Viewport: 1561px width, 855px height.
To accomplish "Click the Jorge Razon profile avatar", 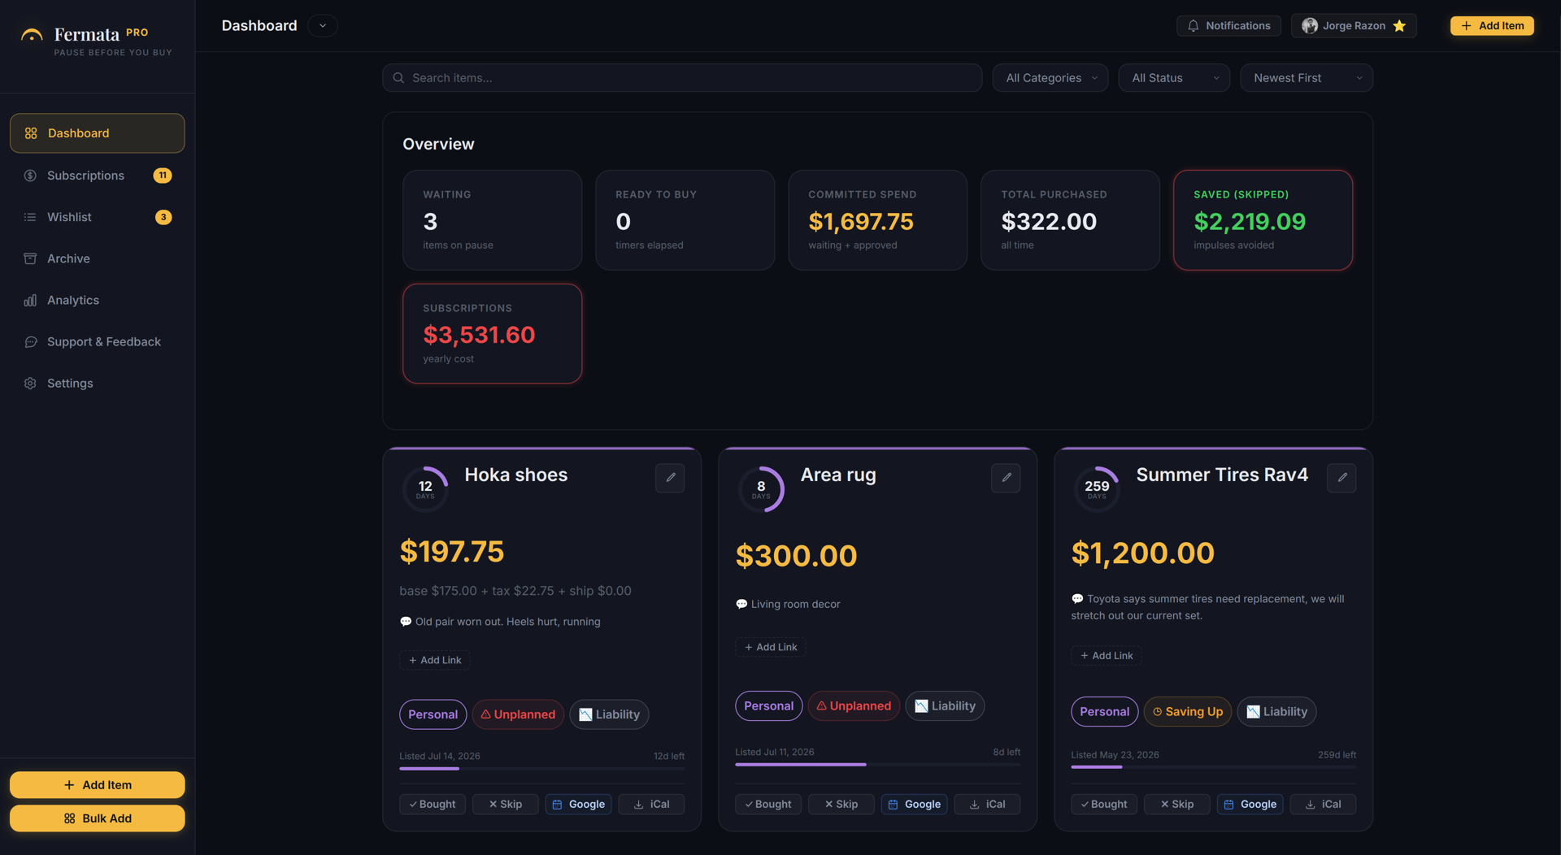I will click(1309, 26).
